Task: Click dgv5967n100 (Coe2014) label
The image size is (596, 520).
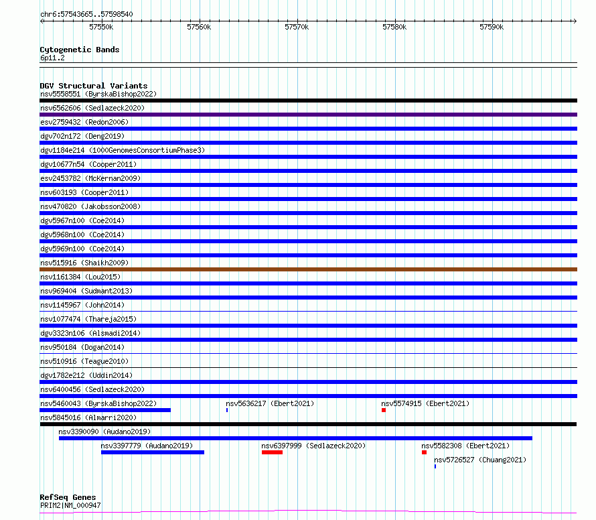Action: click(82, 220)
